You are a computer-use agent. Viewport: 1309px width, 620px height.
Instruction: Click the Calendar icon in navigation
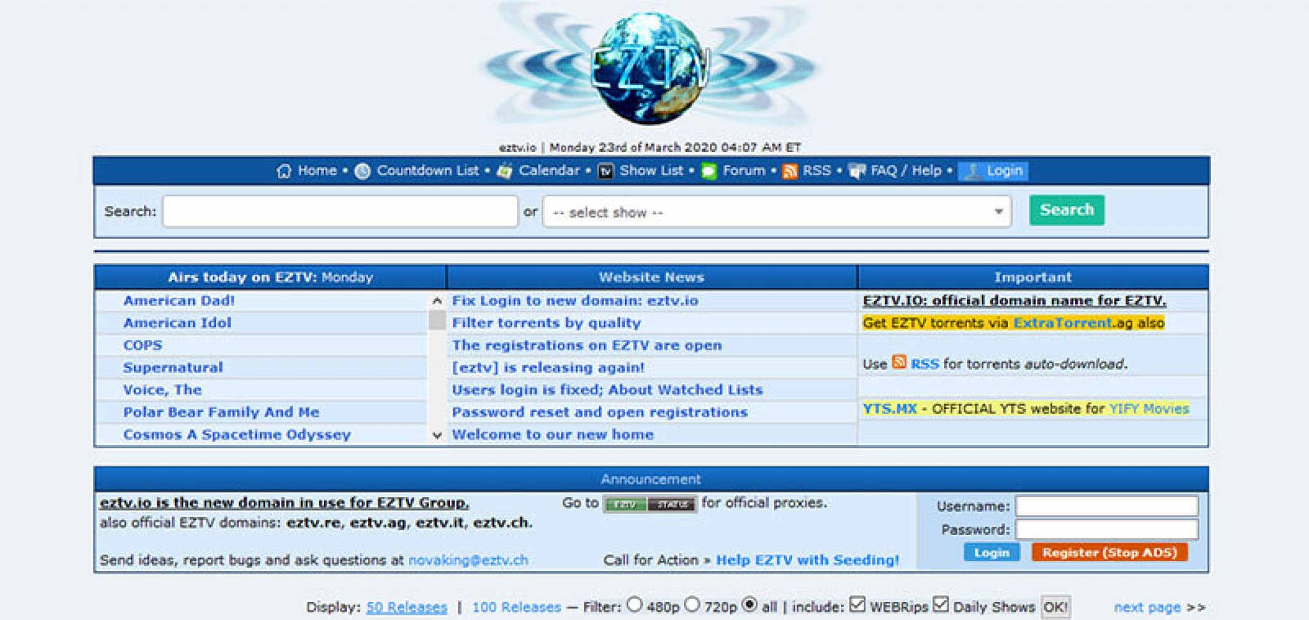pyautogui.click(x=504, y=171)
